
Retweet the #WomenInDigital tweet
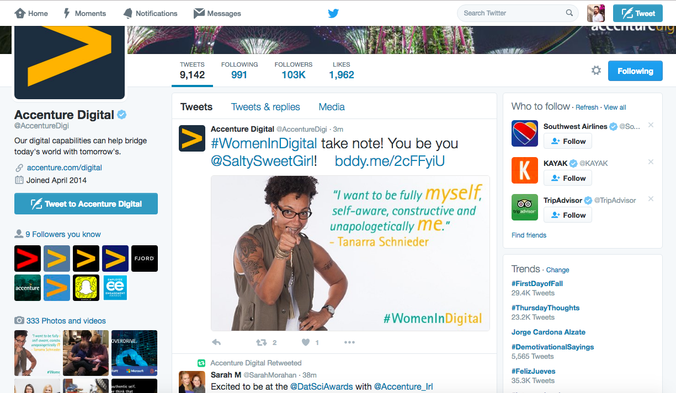pyautogui.click(x=262, y=342)
